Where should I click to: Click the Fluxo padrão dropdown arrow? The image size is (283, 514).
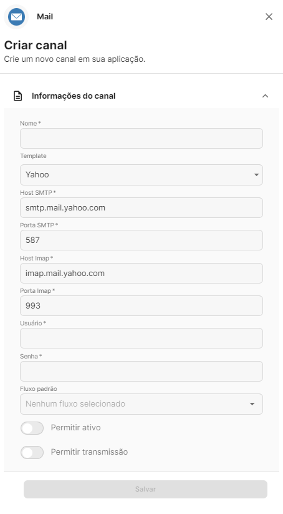click(252, 404)
